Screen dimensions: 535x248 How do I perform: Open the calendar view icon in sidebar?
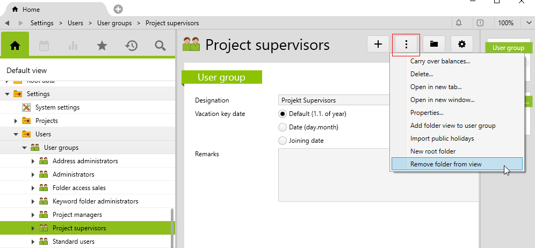[44, 46]
